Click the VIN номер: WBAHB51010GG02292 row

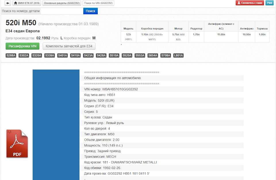162,89
